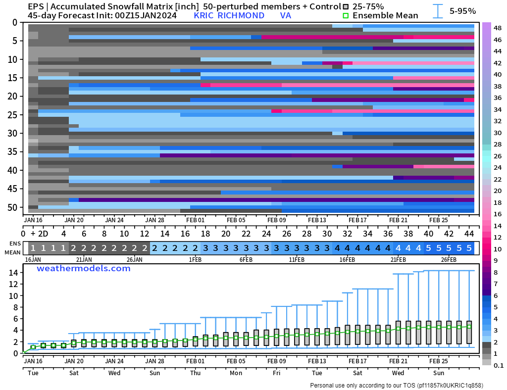Click the 0.1 inch gray on the scale
This screenshot has height=390, width=507.
[487, 363]
